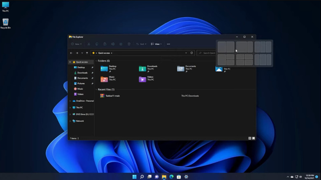Open the Videos folder icon in Folders

coord(142,79)
